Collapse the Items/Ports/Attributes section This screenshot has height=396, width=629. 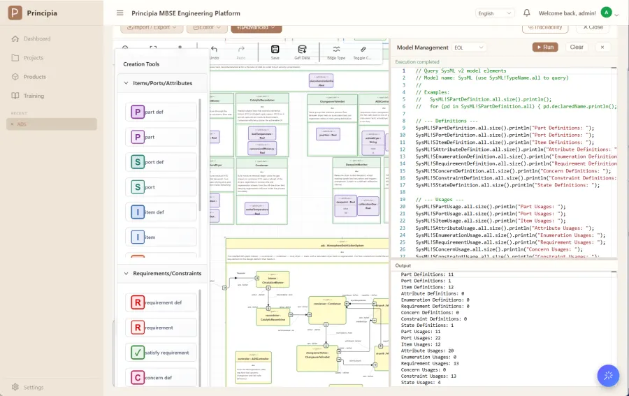pyautogui.click(x=126, y=83)
